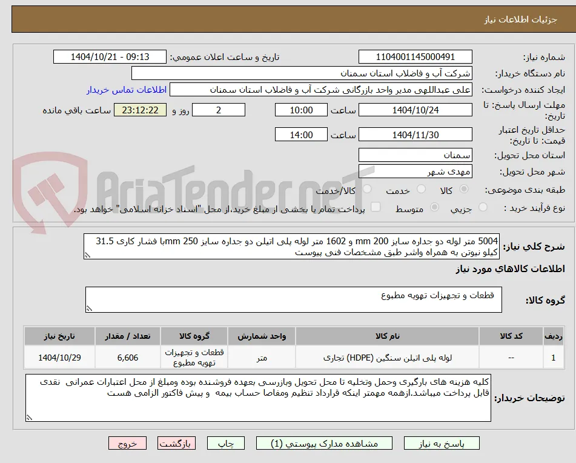The width and height of the screenshot is (576, 463).
Task: Click the quantity cell 6,606
Action: click(127, 358)
